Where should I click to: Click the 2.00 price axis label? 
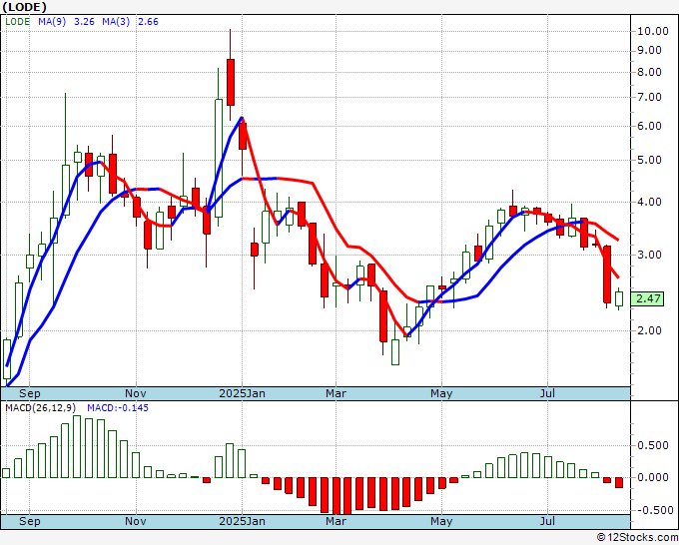(x=649, y=331)
